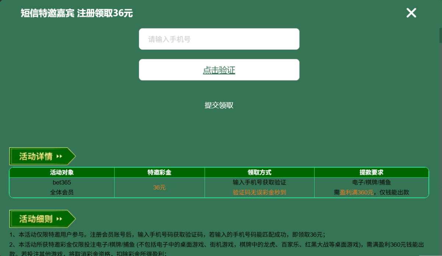This screenshot has height=256, width=442.
Task: Select the 活动详情 section label
Action: (x=36, y=157)
